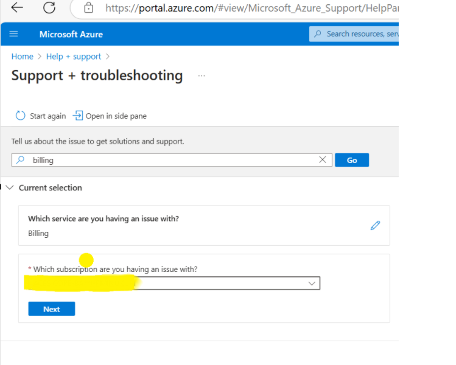Open the Home breadcrumb link

click(x=23, y=57)
